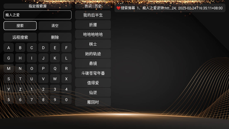The height and width of the screenshot is (129, 229).
Task: Select hot word 仙逆
Action: click(x=93, y=92)
